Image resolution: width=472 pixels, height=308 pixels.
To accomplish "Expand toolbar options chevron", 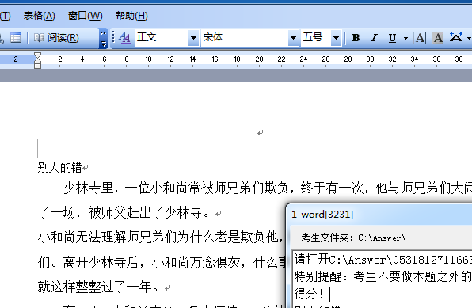I will click(103, 38).
